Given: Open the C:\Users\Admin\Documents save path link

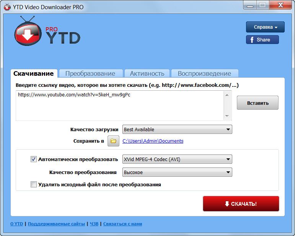Looking at the screenshot, I should tap(153, 141).
